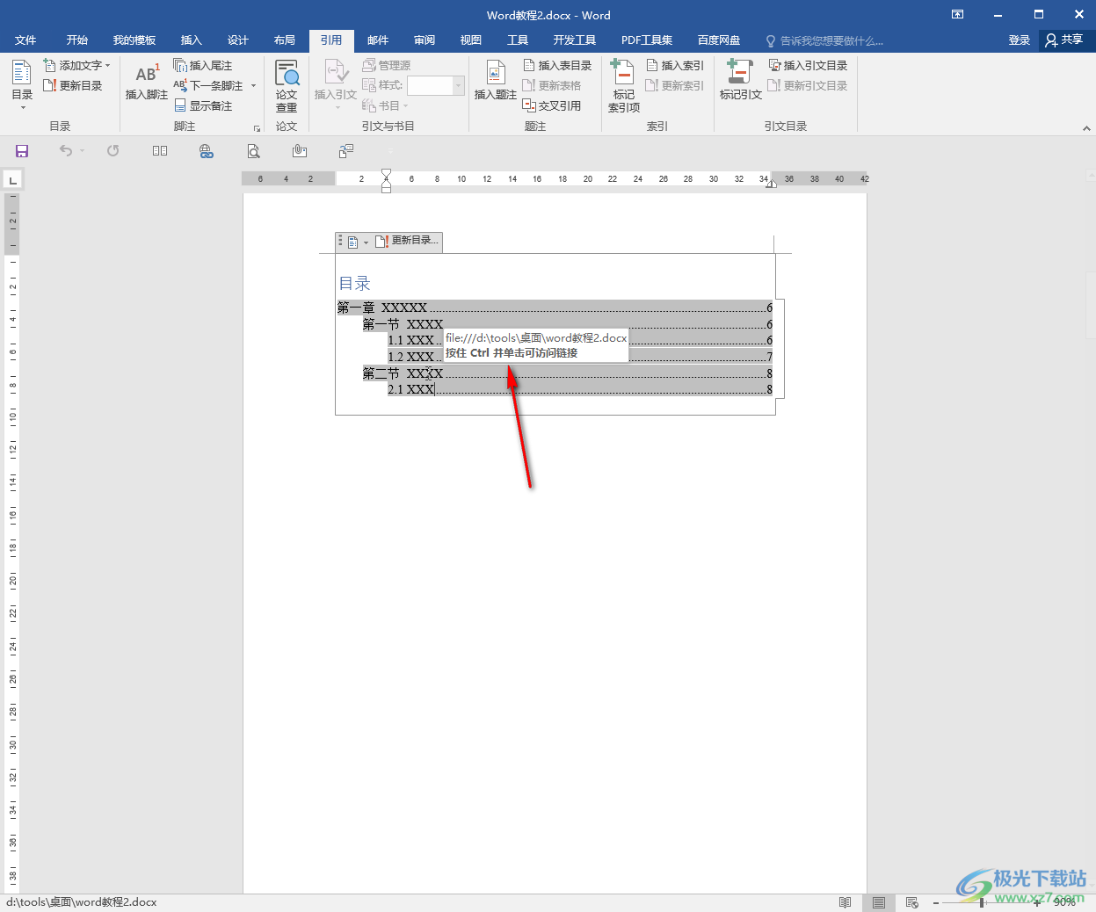Switch to web layout view in status bar

coord(912,902)
